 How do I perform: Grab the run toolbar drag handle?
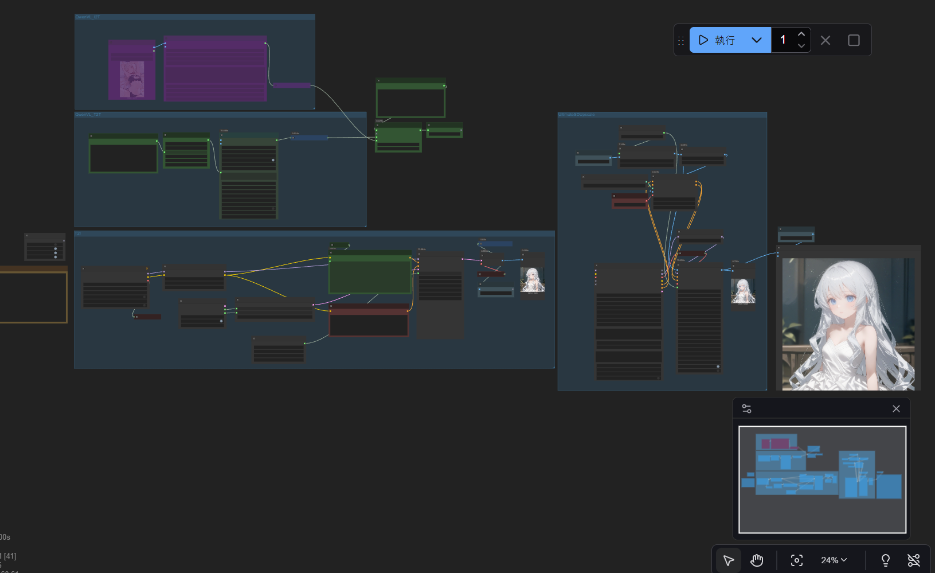point(681,40)
